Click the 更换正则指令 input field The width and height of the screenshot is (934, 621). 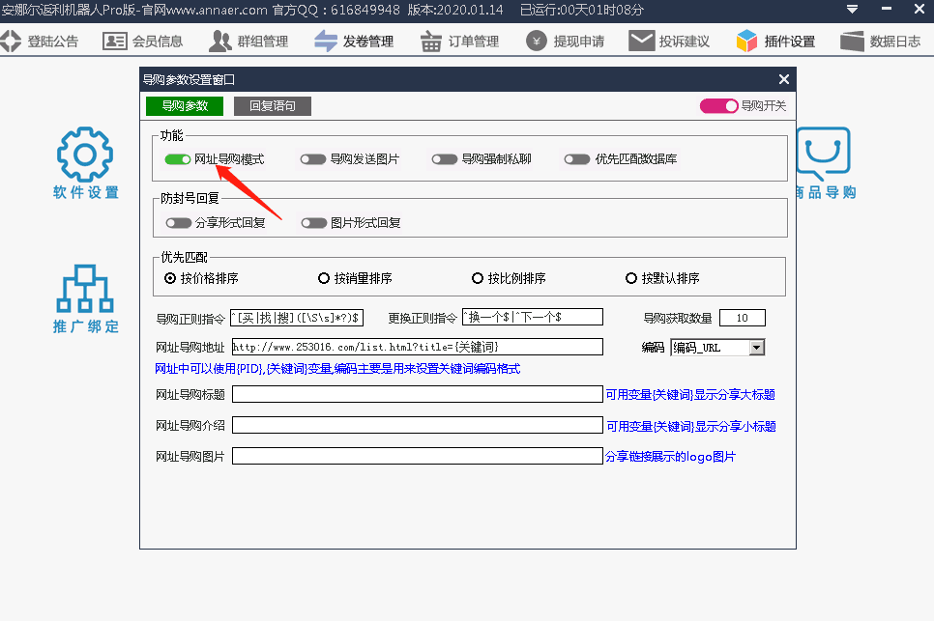pyautogui.click(x=533, y=317)
